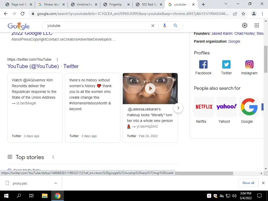Click horizontal scrollbar thumb
Screen dimensions: 268x201
pyautogui.click(x=204, y=173)
